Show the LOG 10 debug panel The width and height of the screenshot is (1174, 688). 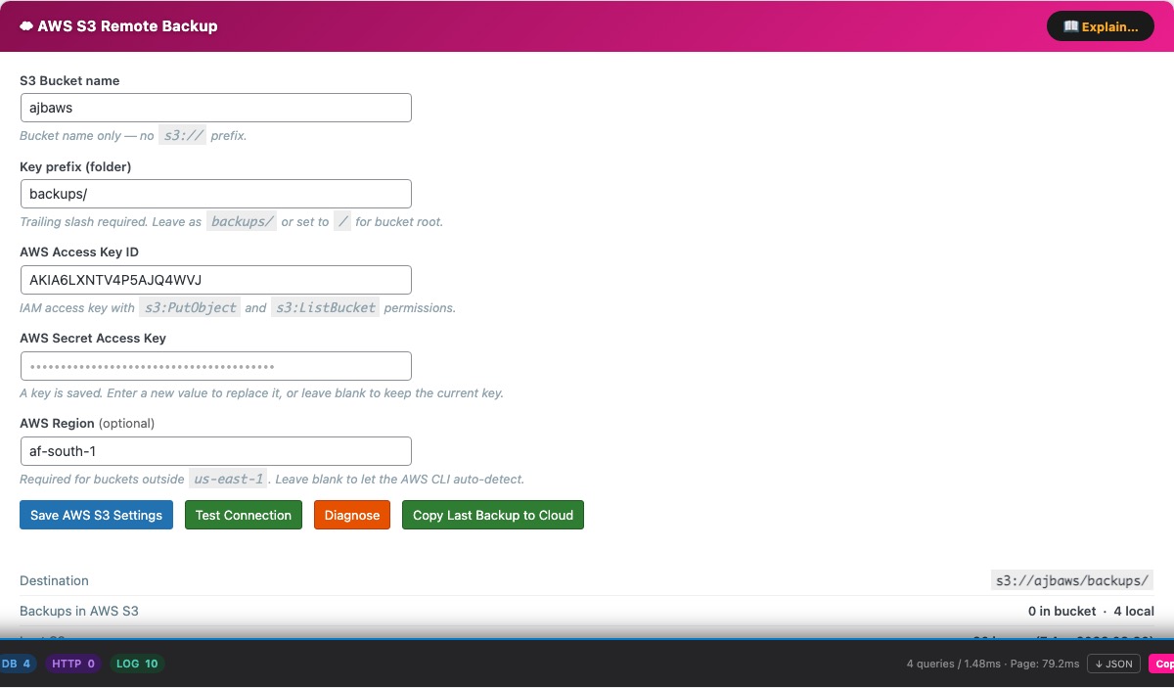(x=137, y=664)
